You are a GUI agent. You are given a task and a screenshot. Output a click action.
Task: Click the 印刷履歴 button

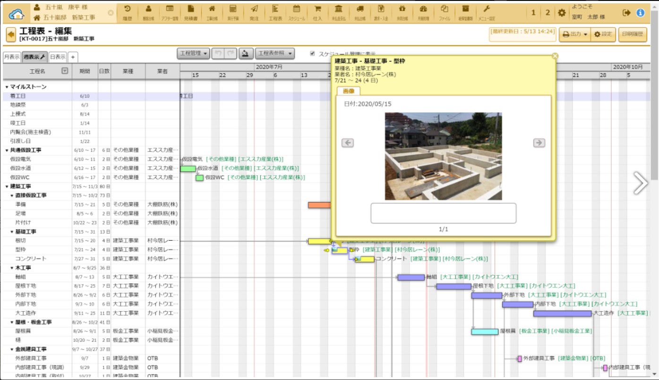pyautogui.click(x=633, y=34)
